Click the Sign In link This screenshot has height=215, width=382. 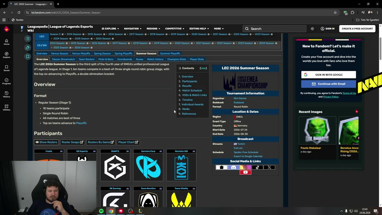click(x=327, y=29)
